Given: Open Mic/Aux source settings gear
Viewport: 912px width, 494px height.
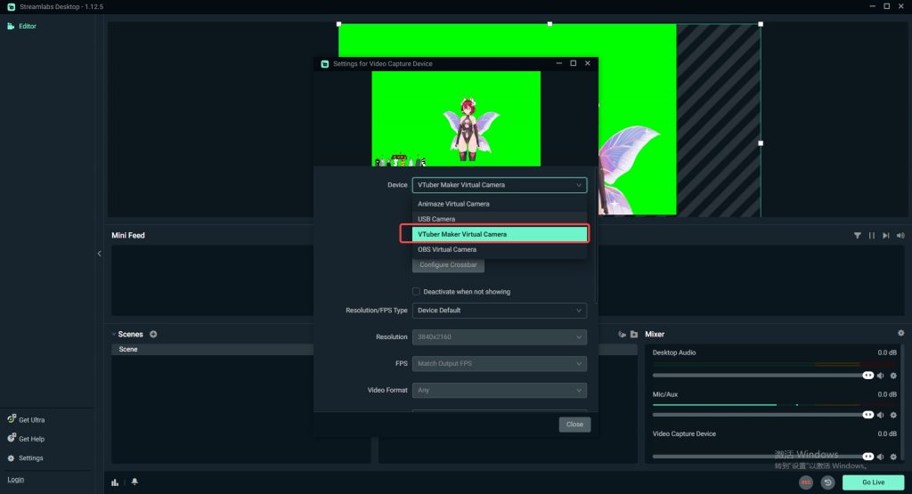Looking at the screenshot, I should click(x=894, y=415).
